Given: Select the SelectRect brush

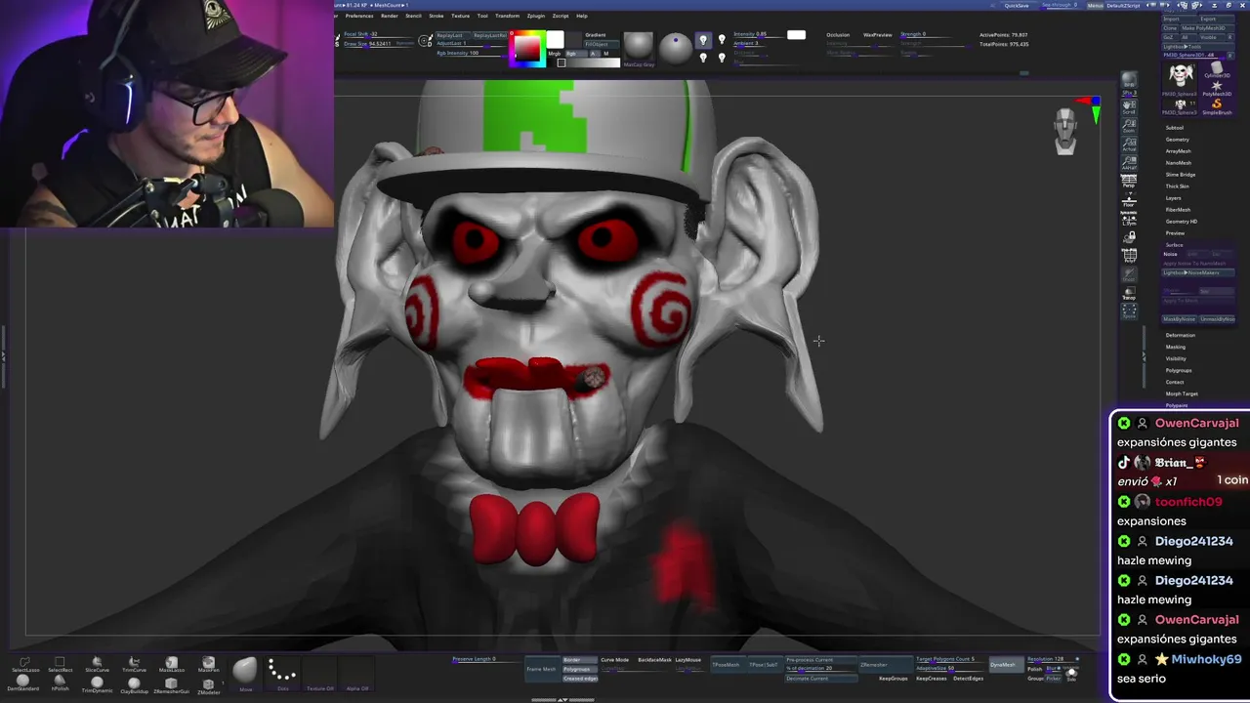Looking at the screenshot, I should coord(60,662).
